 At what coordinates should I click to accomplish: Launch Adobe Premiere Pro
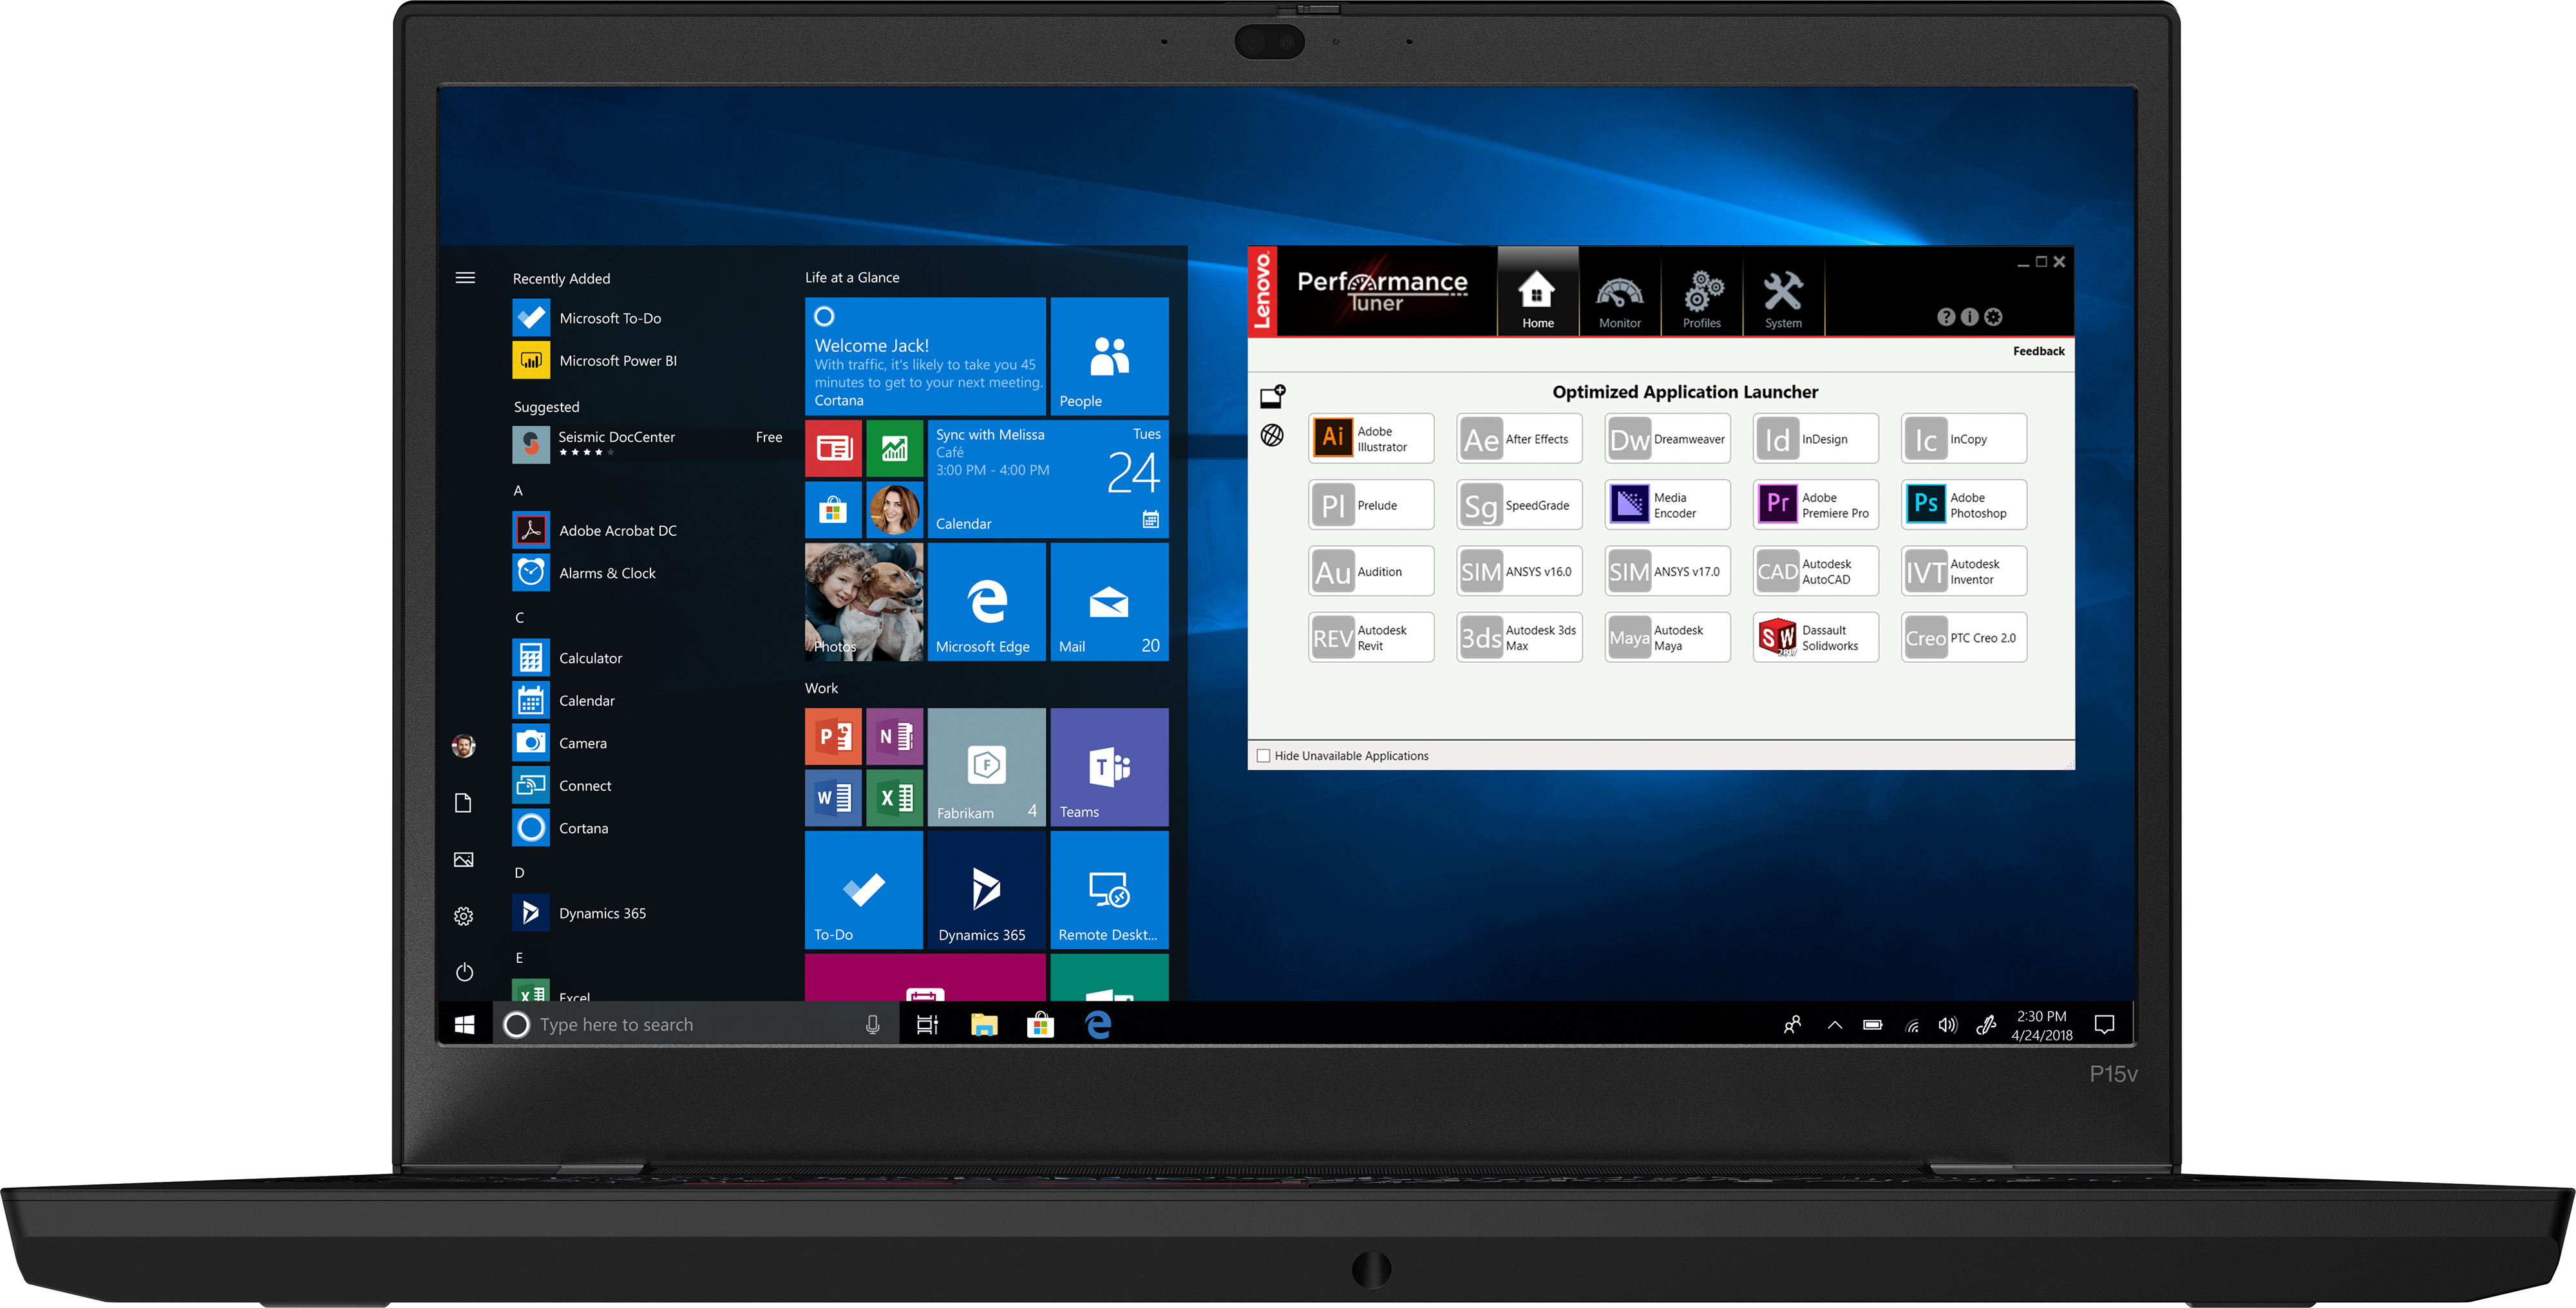tap(1815, 505)
